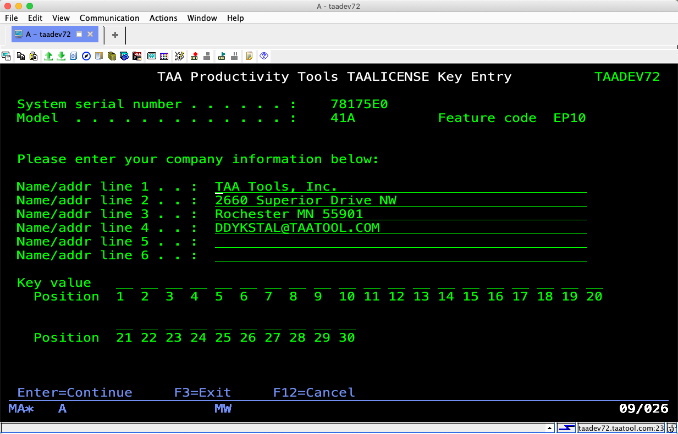Open the Actions menu
This screenshot has height=434, width=678.
coord(163,18)
